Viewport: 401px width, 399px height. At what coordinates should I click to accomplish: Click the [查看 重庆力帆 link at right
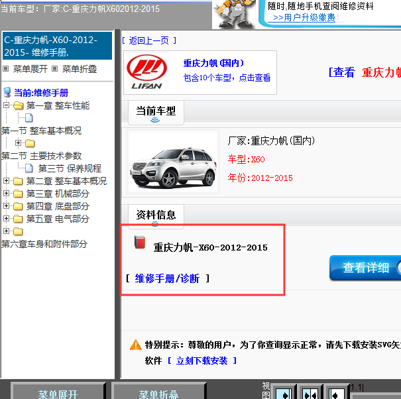[x=365, y=72]
